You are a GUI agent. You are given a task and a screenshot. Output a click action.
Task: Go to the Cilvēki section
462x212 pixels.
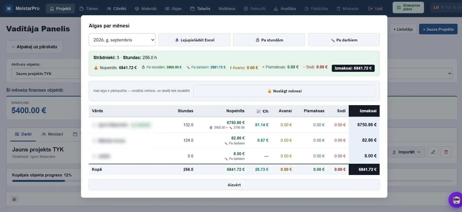pyautogui.click(x=116, y=9)
